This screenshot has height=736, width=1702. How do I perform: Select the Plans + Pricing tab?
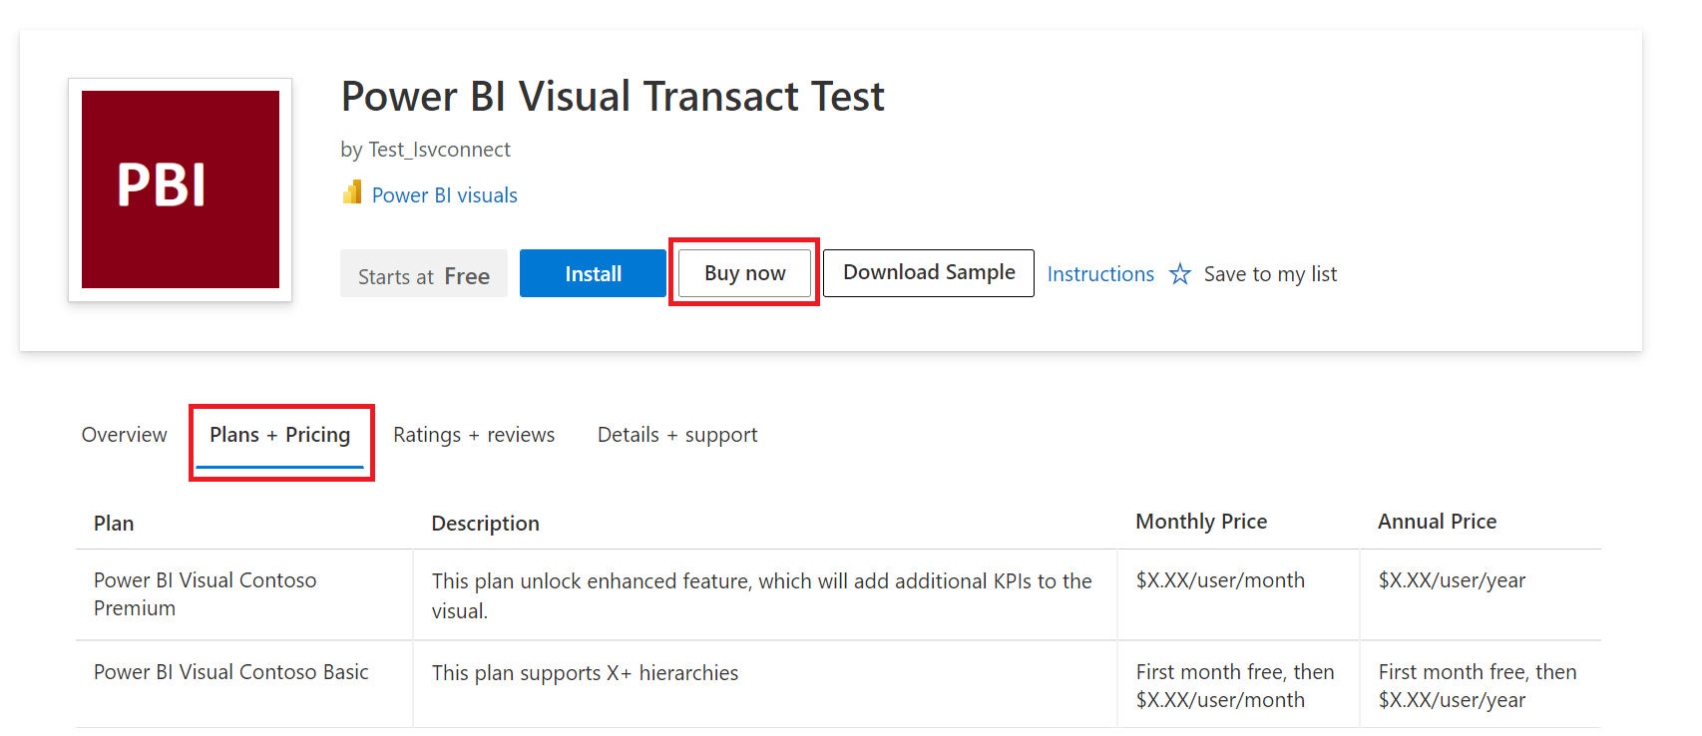tap(280, 435)
